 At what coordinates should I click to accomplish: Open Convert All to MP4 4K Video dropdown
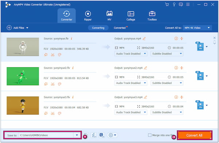pos(197,28)
